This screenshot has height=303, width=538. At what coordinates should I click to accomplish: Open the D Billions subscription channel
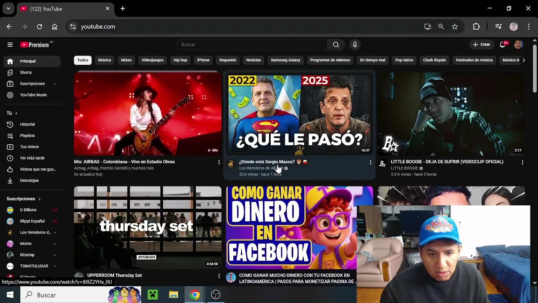click(x=32, y=210)
